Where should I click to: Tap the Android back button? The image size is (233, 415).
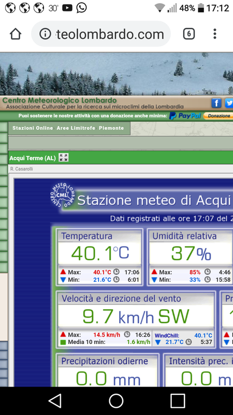55,400
